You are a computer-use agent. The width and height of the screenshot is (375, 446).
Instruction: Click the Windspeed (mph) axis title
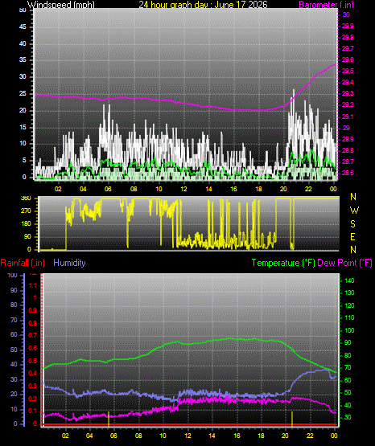[x=60, y=4]
